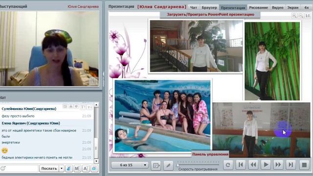Click message 'бедные электирики ничего понять не могли'

tap(37, 157)
